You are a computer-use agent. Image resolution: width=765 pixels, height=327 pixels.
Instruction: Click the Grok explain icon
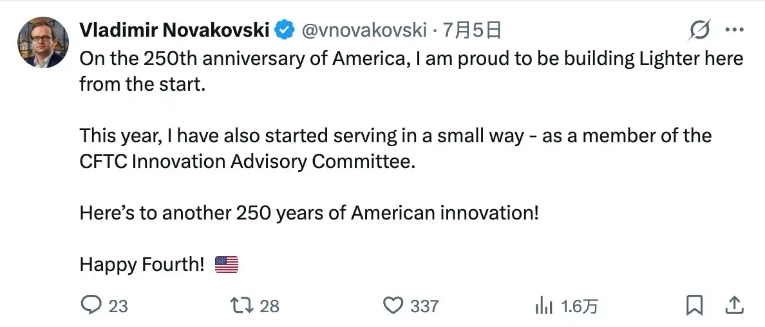click(699, 30)
